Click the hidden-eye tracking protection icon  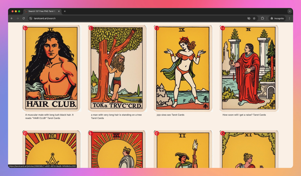[x=249, y=18]
